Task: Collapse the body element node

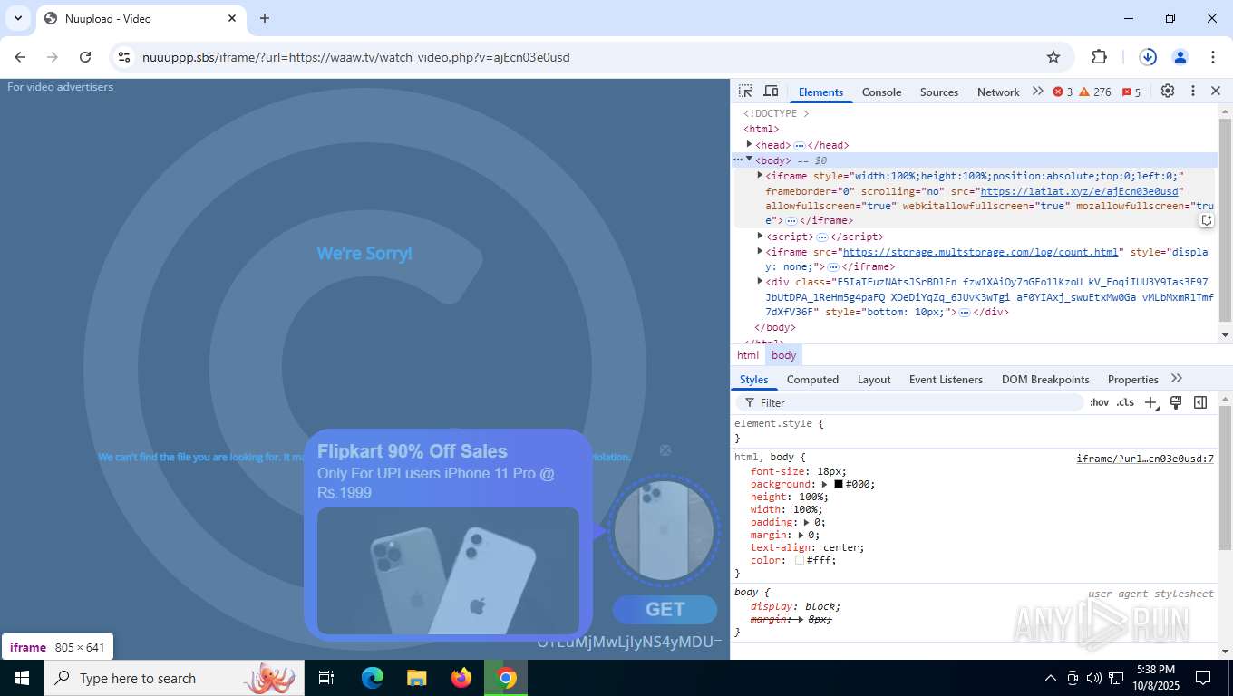Action: [750, 159]
